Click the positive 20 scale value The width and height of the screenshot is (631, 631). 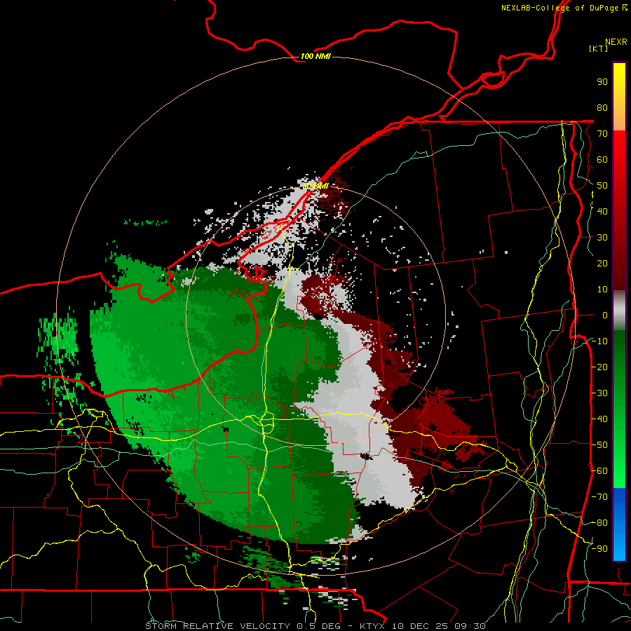tap(602, 263)
